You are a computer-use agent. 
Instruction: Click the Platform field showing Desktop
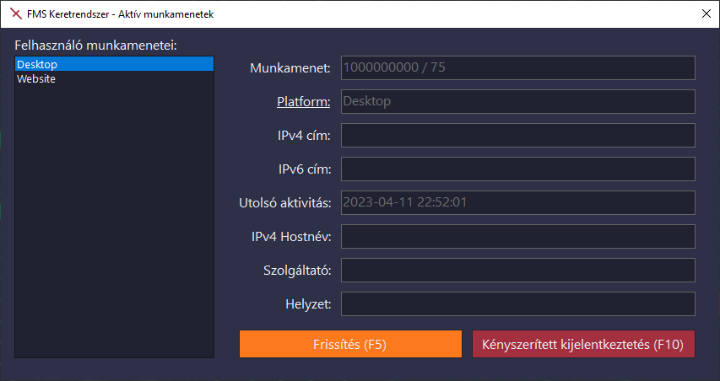click(517, 102)
